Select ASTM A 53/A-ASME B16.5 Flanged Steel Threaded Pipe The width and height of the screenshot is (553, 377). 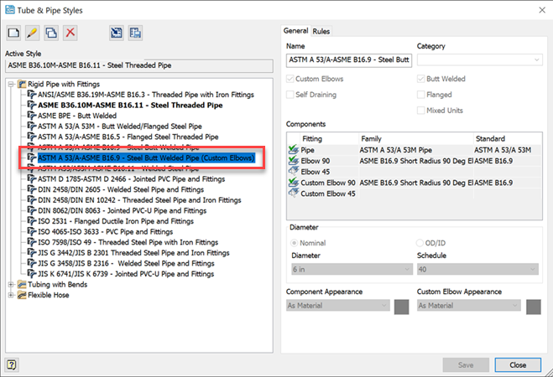click(128, 137)
